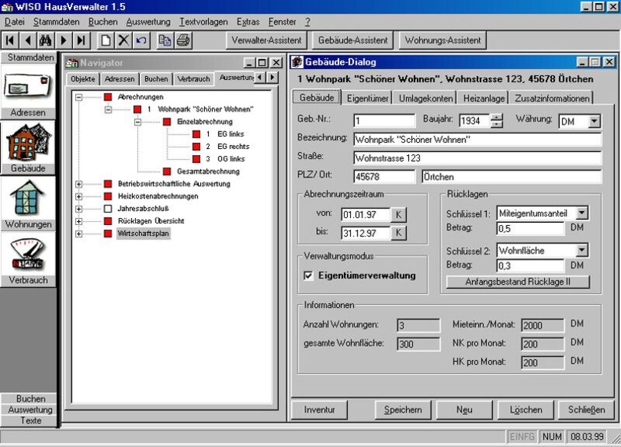Click red icon beside EG rechts

pyautogui.click(x=196, y=147)
